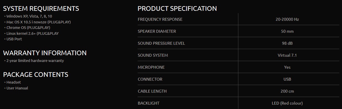Click the WARRANTY INFORMATION heading
Viewport: 342px width, 109px height.
pos(45,53)
